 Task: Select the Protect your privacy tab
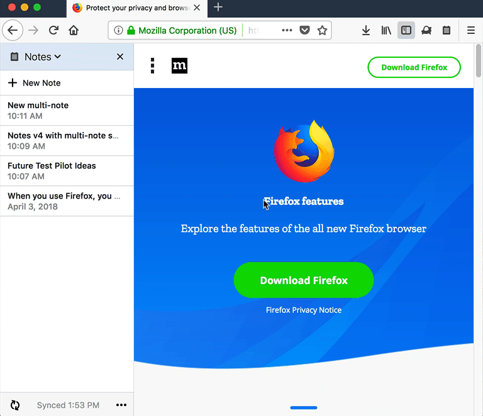coord(136,8)
